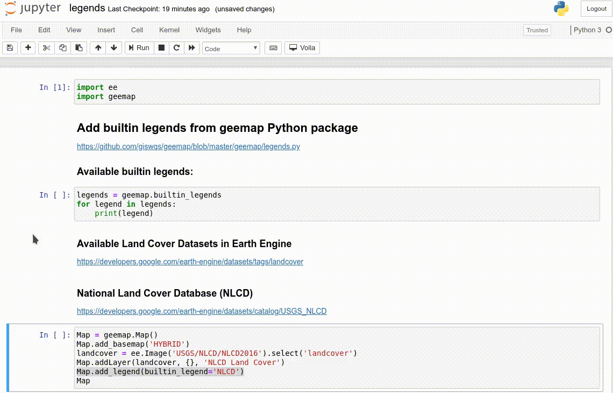
Task: Expand the cell type Code dropdown
Action: pos(231,48)
